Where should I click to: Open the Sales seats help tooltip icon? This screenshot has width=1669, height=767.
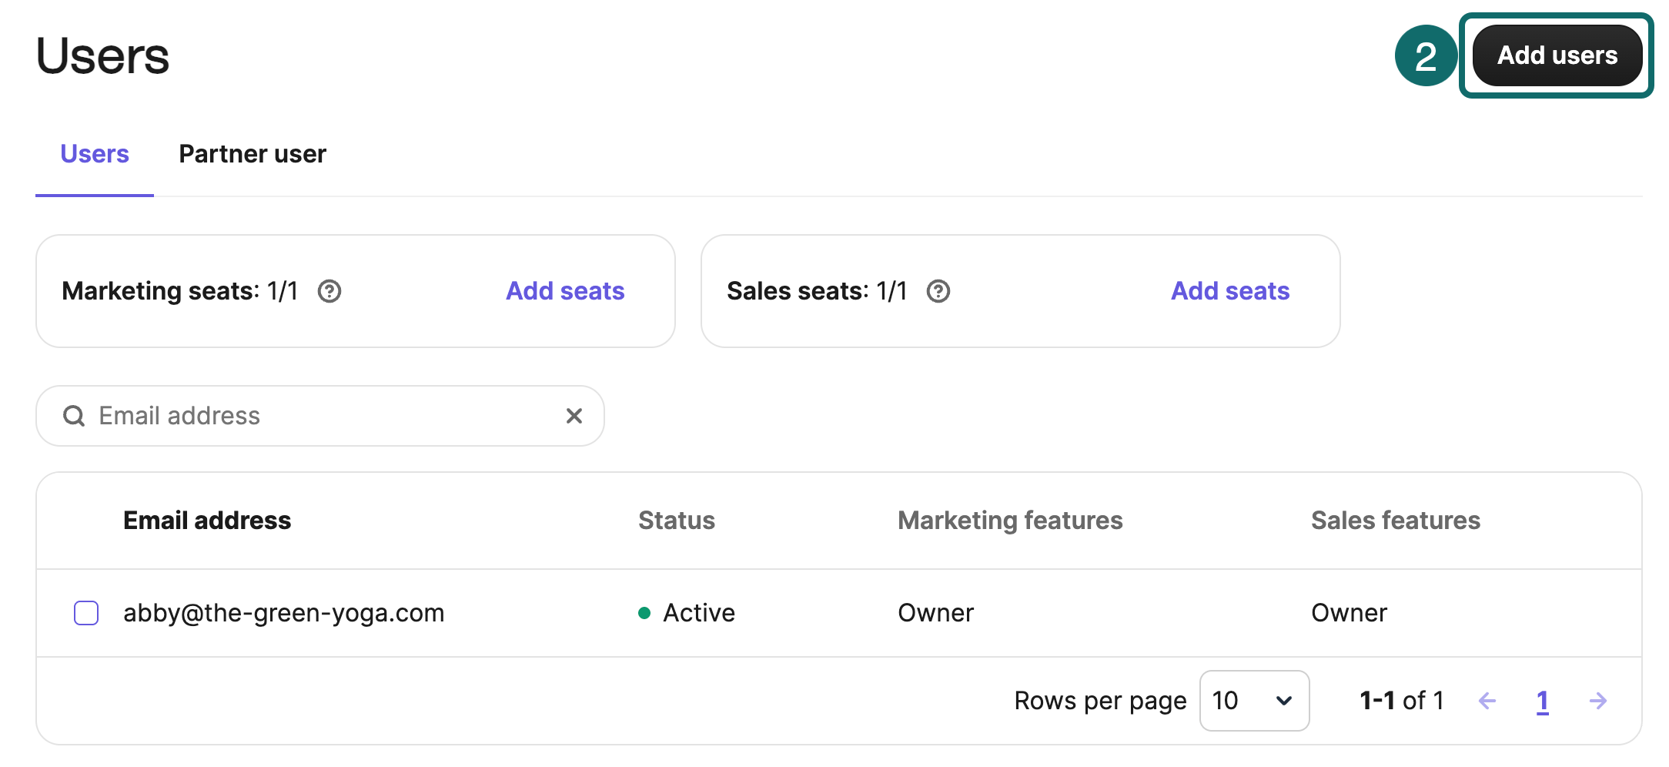click(x=938, y=291)
